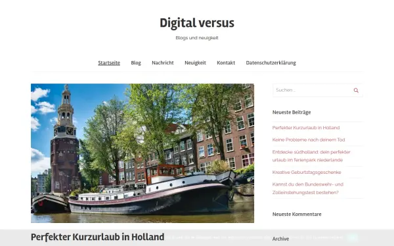Click the Archive heading
Screen dimensions: 394x246
click(x=280, y=239)
